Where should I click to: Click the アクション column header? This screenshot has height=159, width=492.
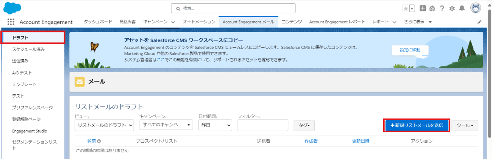(x=422, y=141)
